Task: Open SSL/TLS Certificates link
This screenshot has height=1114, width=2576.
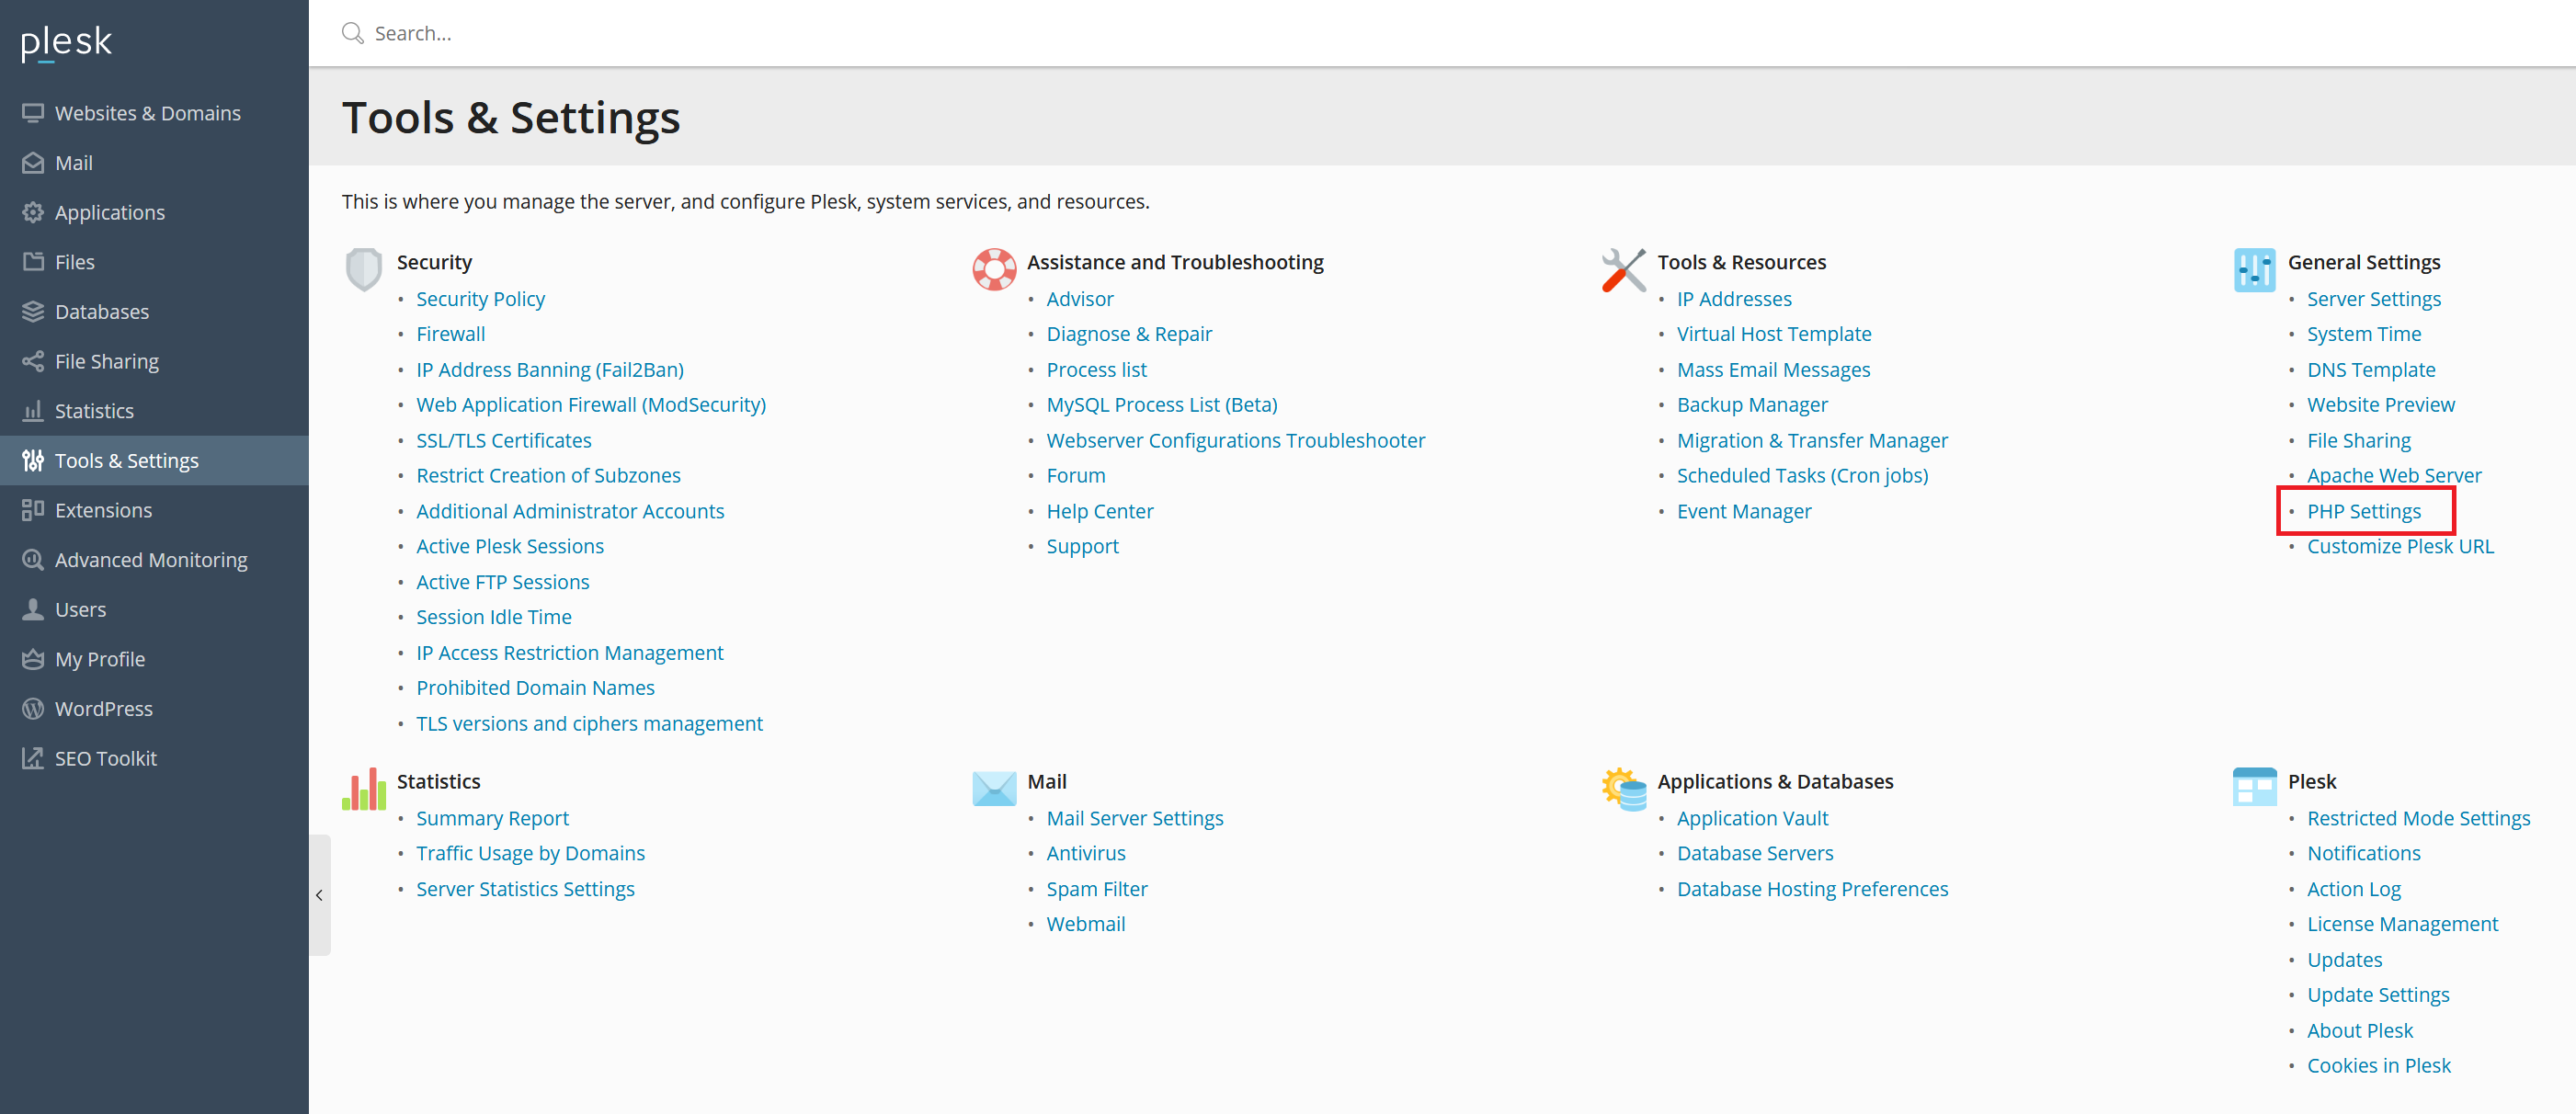Action: 504,440
